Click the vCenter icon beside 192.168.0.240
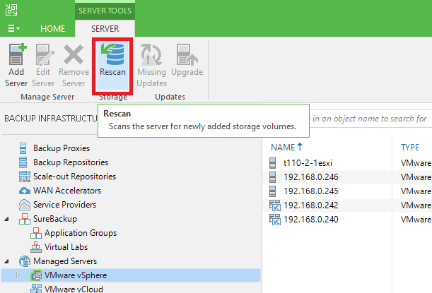Screen dimensions: 432x293 (274, 220)
